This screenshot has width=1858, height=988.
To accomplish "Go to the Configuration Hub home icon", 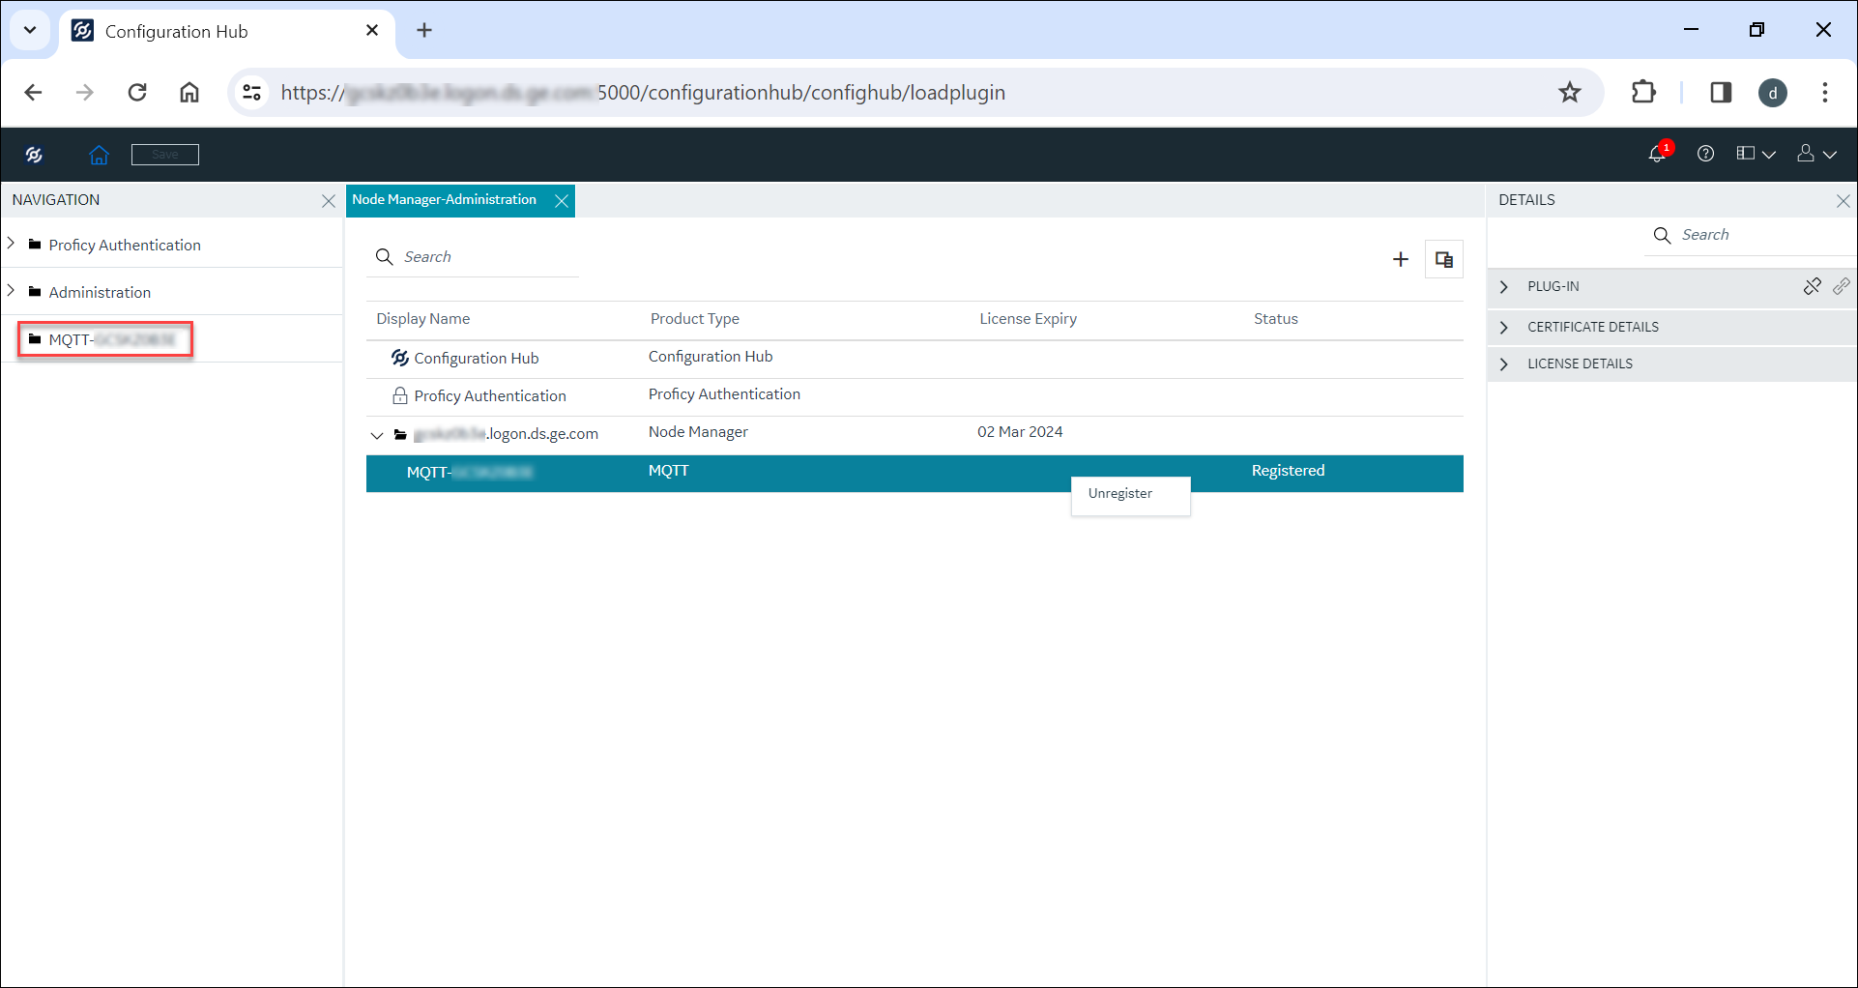I will click(99, 155).
